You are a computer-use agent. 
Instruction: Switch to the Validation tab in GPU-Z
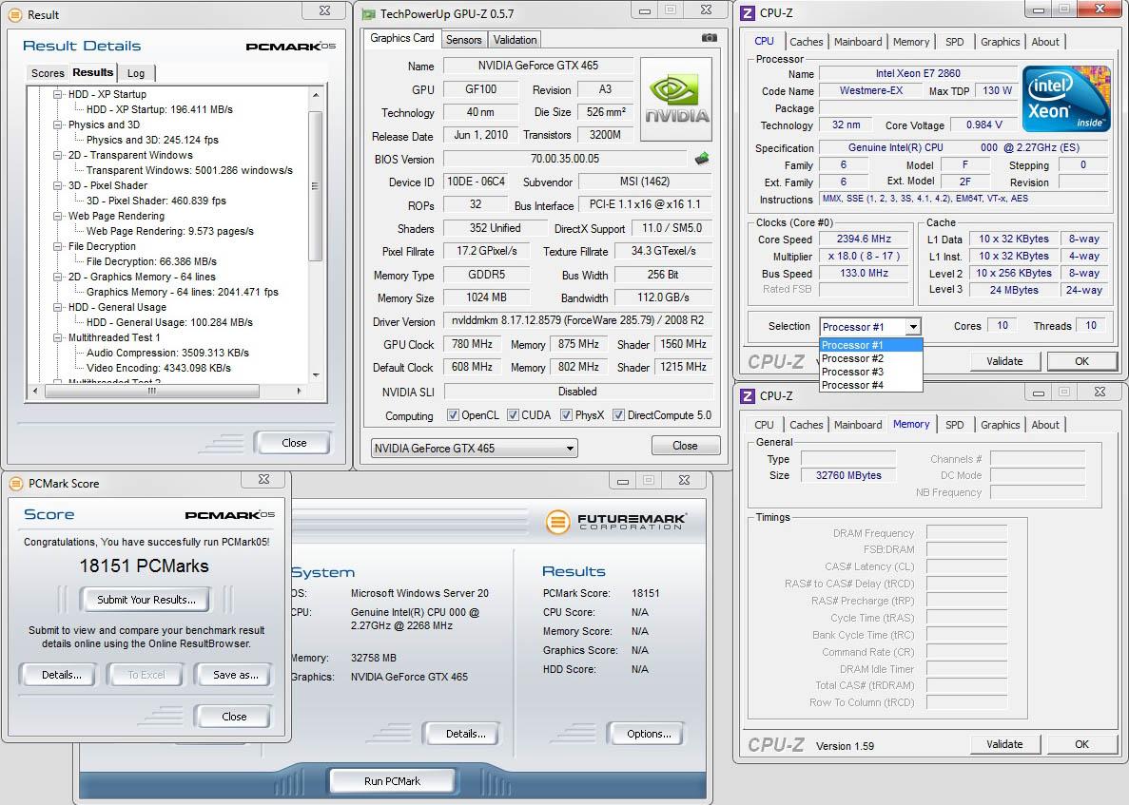(x=515, y=40)
